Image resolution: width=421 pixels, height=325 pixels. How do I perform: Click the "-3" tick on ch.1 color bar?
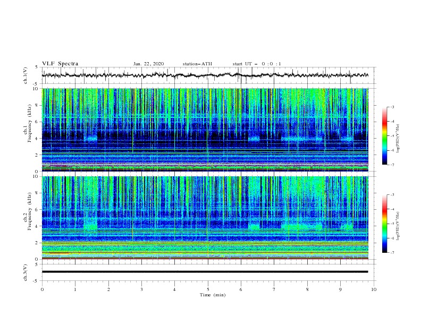(392, 107)
